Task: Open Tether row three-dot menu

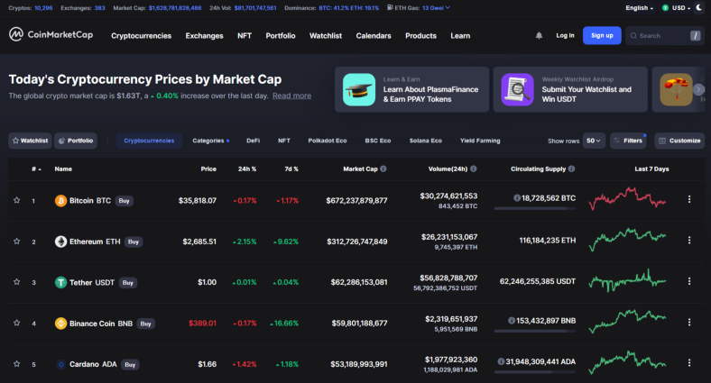Action: click(689, 281)
